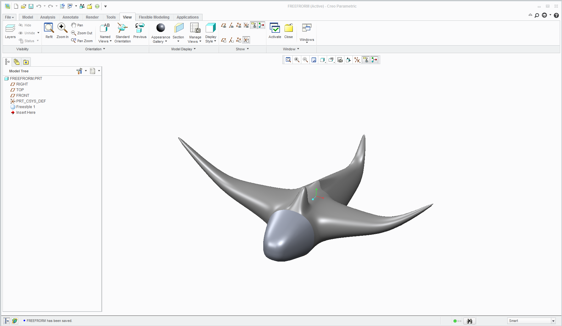Click the Refit view icon in ribbon
Image resolution: width=562 pixels, height=326 pixels.
[x=49, y=31]
